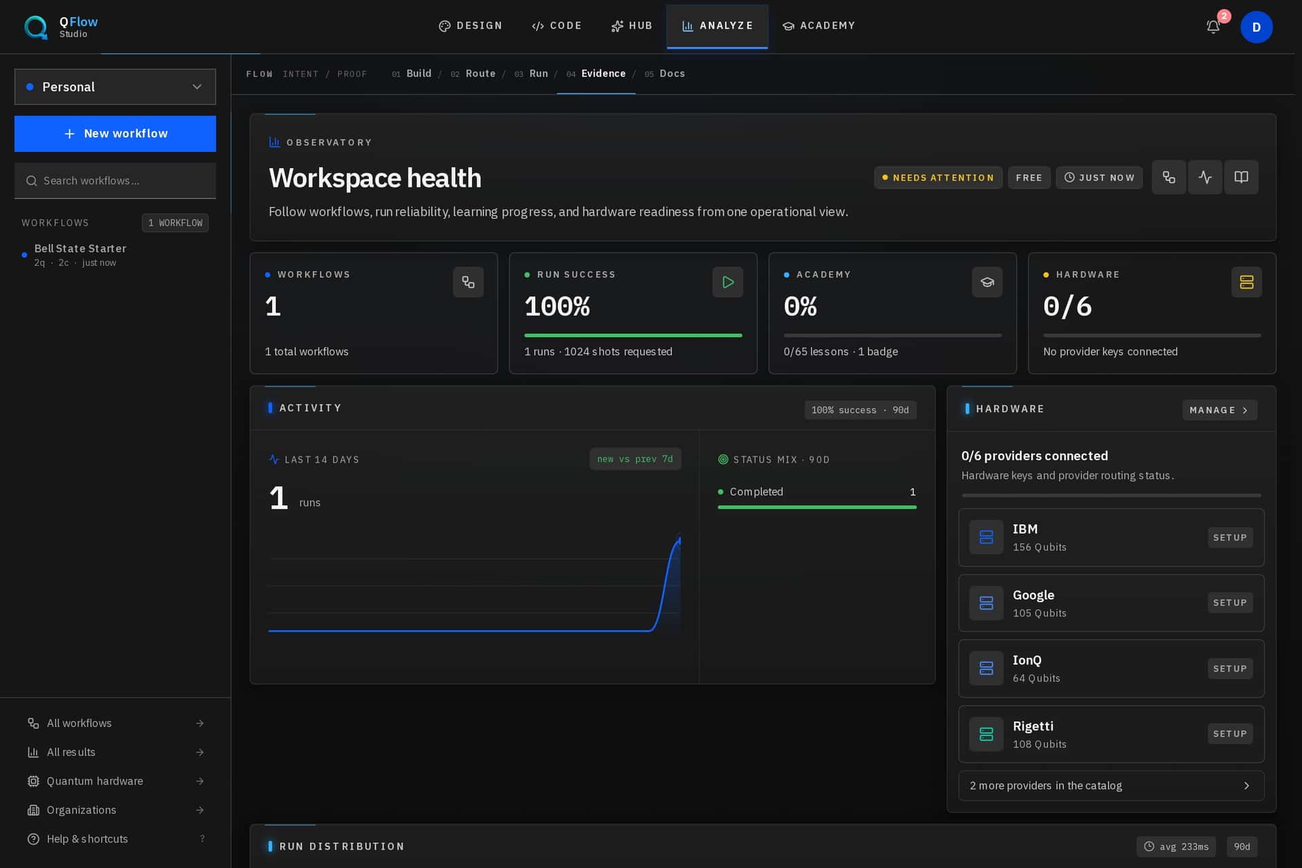
Task: Click the Free plan badge
Action: tap(1029, 178)
